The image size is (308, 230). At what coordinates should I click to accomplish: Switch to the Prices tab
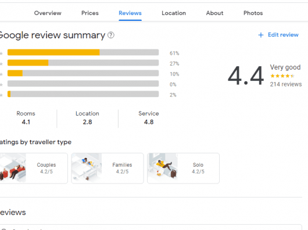pos(90,13)
